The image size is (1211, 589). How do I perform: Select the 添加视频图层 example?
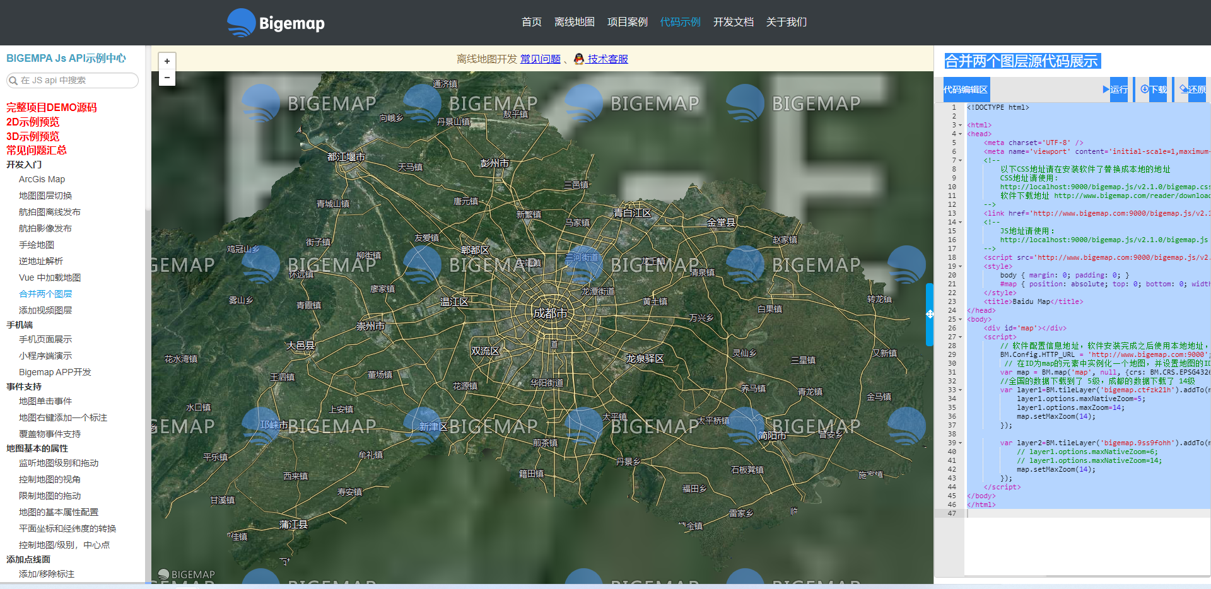[x=45, y=310]
